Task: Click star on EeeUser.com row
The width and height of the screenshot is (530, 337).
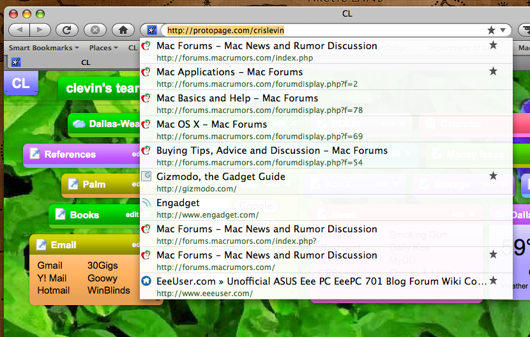Action: (493, 280)
